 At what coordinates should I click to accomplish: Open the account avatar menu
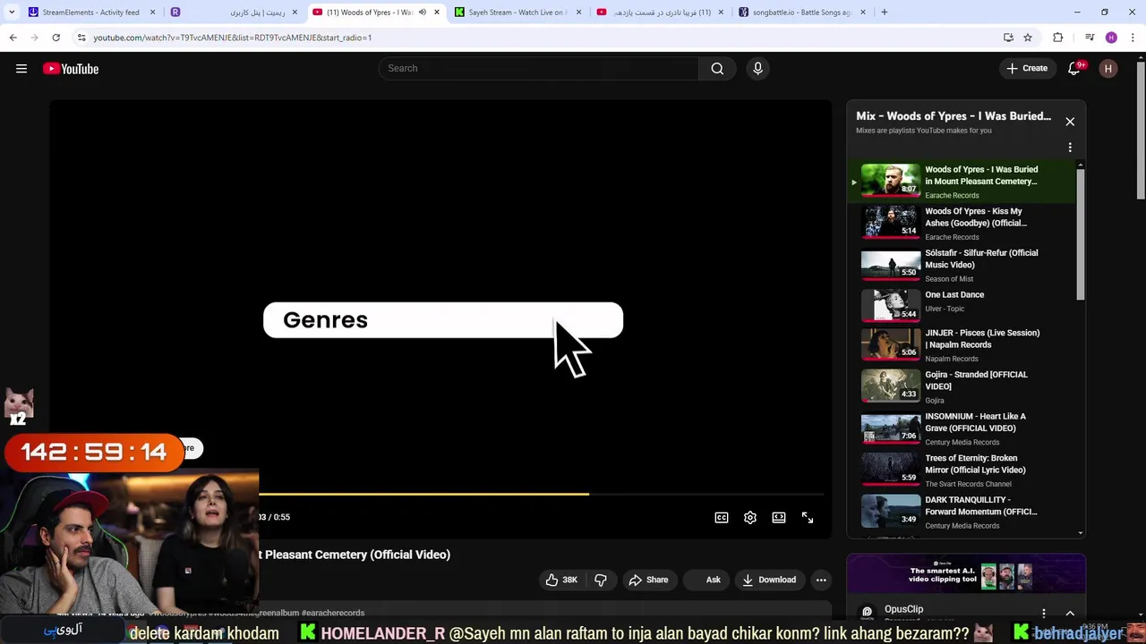tap(1108, 69)
